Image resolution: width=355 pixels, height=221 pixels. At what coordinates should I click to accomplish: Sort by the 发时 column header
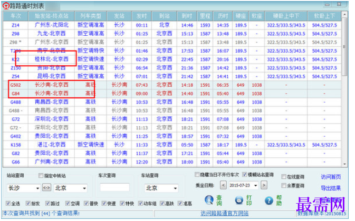click(x=142, y=16)
